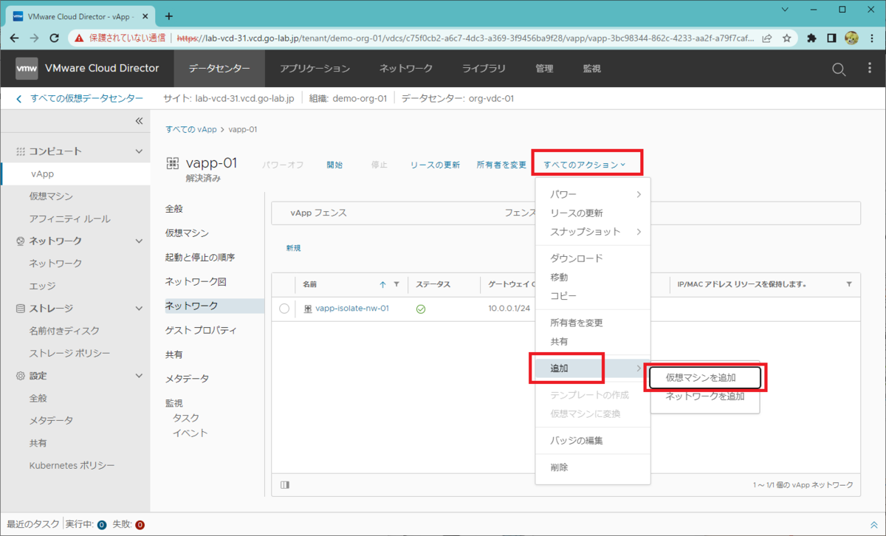Viewport: 886px width, 536px height.
Task: Bookmark this page with the star icon
Action: [787, 38]
